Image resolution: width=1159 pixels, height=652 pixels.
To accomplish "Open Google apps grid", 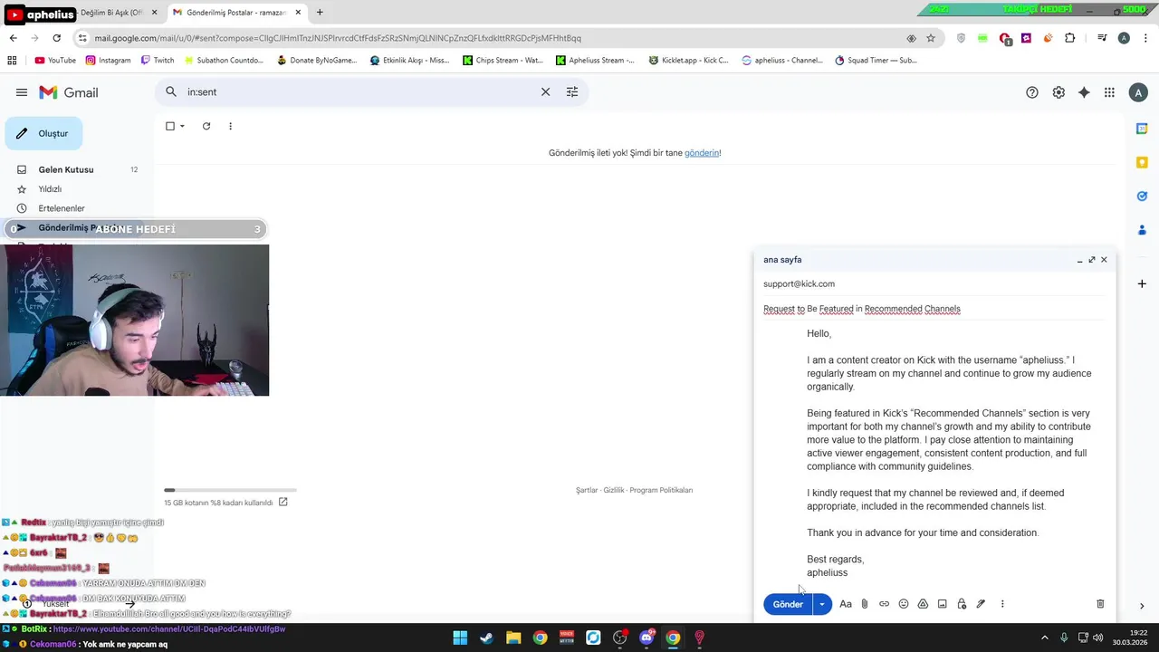I will click(x=1109, y=92).
